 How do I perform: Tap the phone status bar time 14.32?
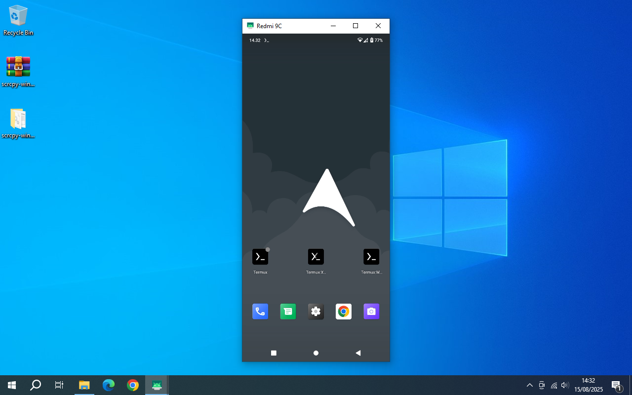[255, 40]
